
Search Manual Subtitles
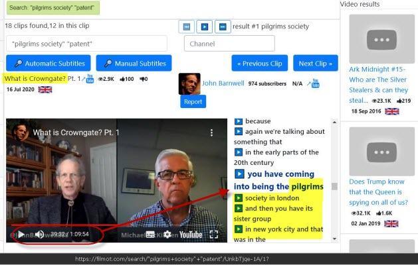[x=134, y=63]
